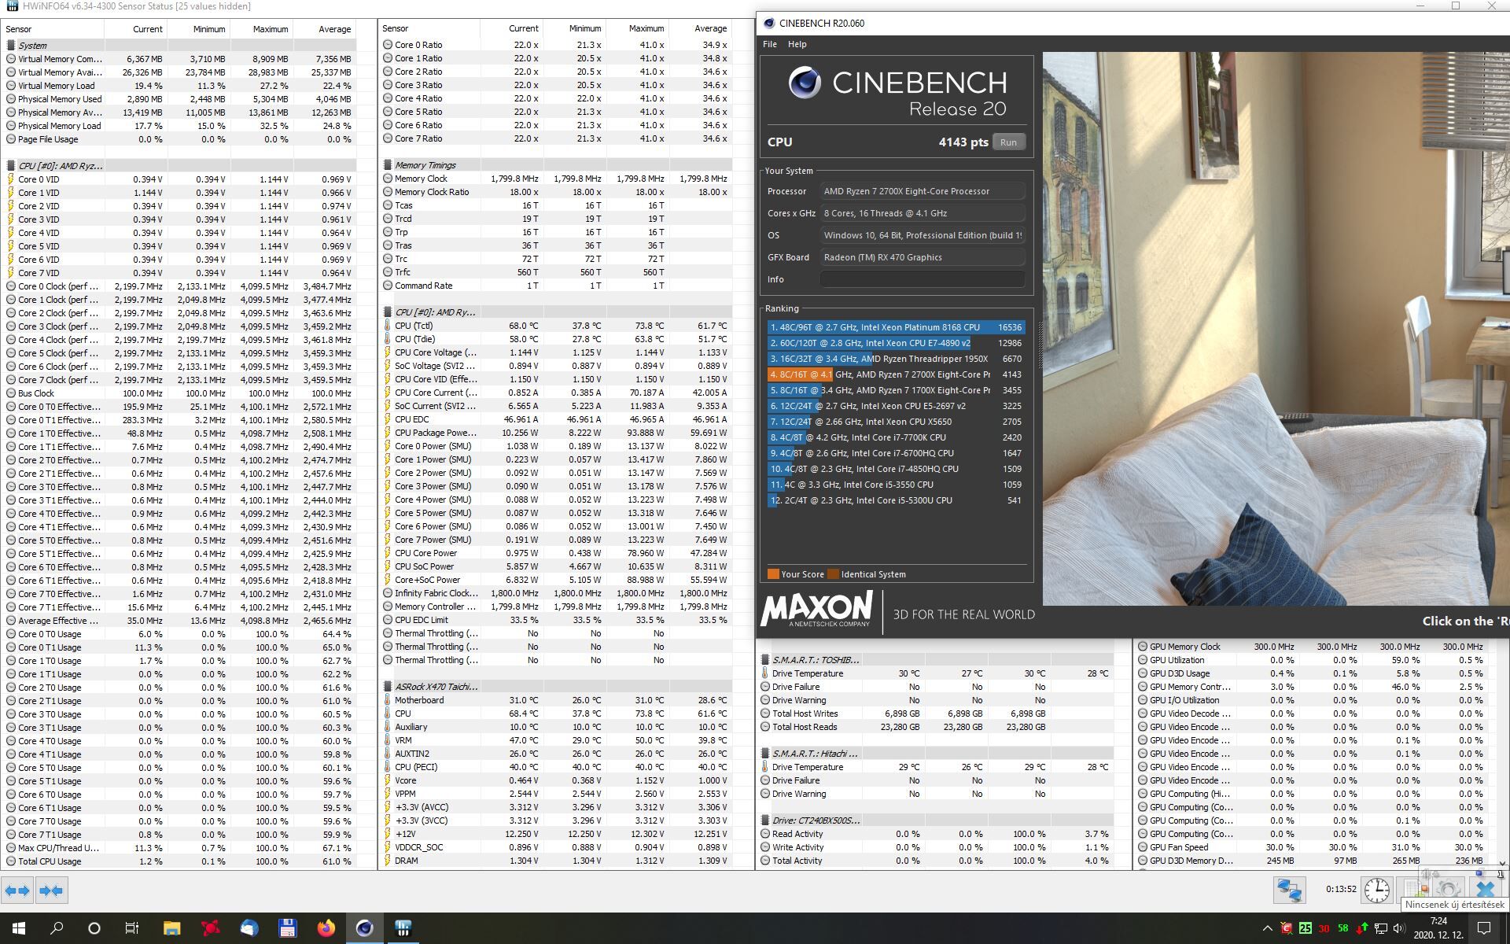Viewport: 1510px width, 944px height.
Task: Switch to HWiNFO via its taskbar icon
Action: point(403,928)
